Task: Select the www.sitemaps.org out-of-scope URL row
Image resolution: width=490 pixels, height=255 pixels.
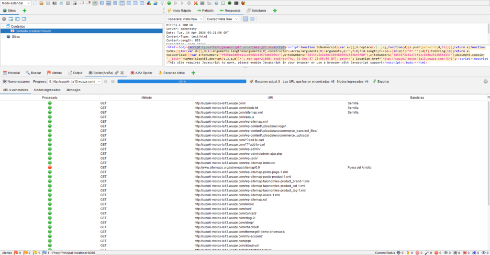Action: click(x=244, y=168)
